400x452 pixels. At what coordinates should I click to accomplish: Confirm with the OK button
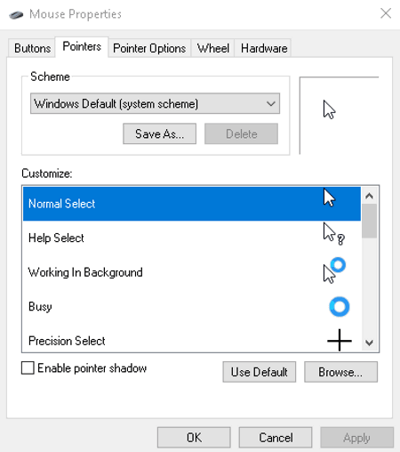pos(194,438)
